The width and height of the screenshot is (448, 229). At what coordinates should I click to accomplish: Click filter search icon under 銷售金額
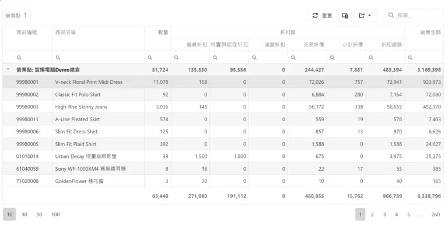click(x=410, y=58)
